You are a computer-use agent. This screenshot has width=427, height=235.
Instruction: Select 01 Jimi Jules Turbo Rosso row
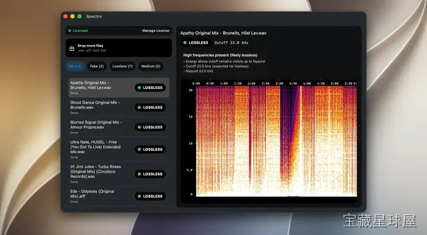pyautogui.click(x=119, y=174)
